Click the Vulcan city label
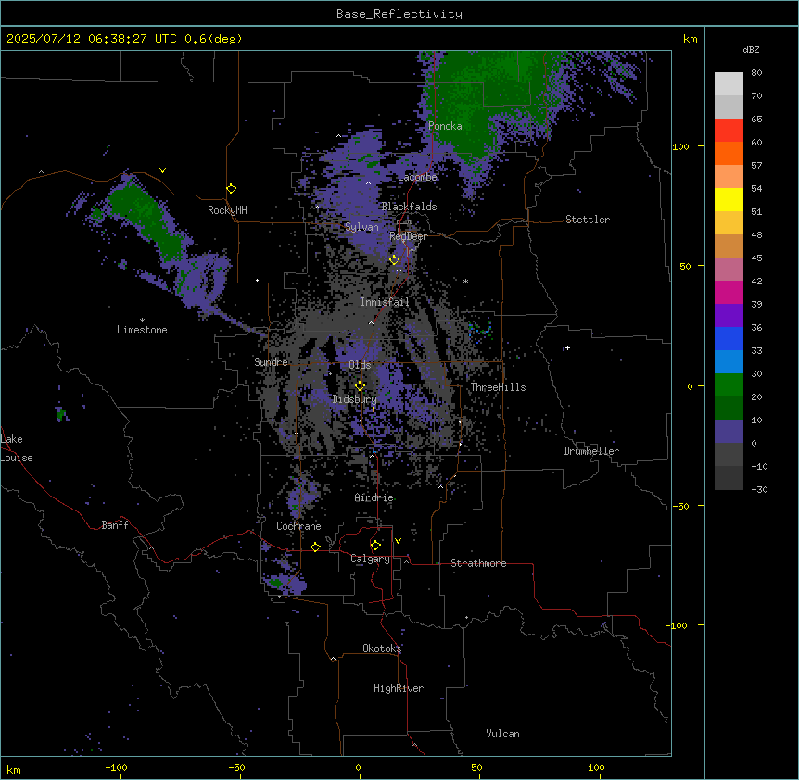Viewport: 799px width, 780px height. pos(503,734)
